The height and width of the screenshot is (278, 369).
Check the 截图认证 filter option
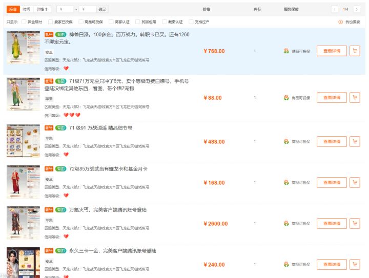[165, 22]
